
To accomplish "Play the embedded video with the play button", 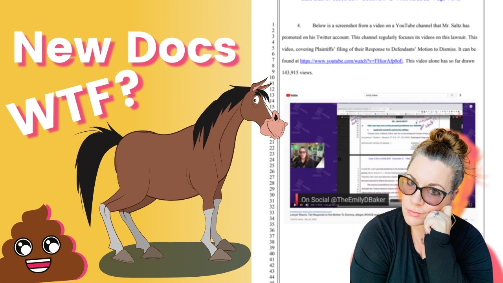I will tap(295, 205).
